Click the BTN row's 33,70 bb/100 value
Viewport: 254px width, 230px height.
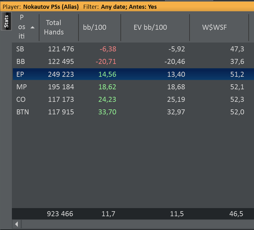pyautogui.click(x=107, y=112)
